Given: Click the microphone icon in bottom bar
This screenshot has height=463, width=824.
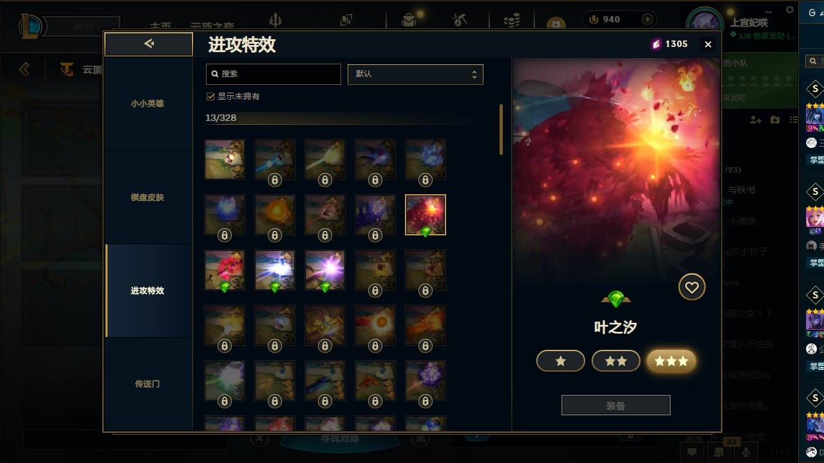Looking at the screenshot, I should [746, 452].
